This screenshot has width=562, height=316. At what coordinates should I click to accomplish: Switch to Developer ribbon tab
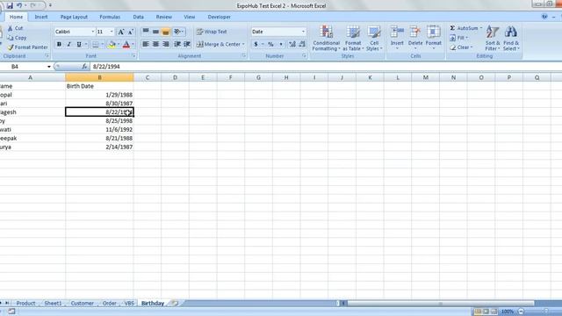click(219, 17)
